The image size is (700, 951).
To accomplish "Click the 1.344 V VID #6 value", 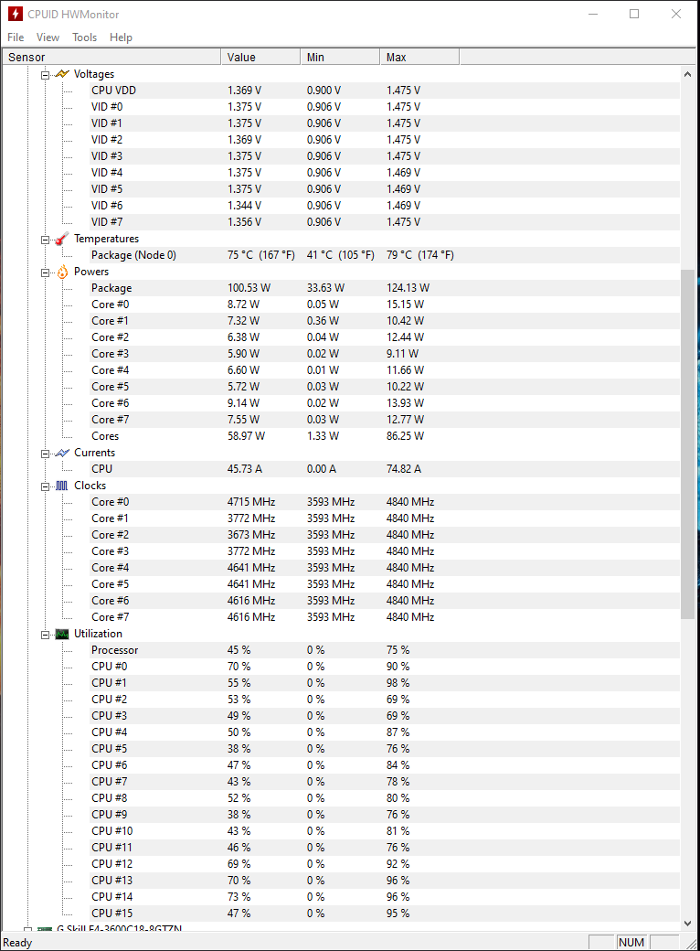I will point(244,206).
